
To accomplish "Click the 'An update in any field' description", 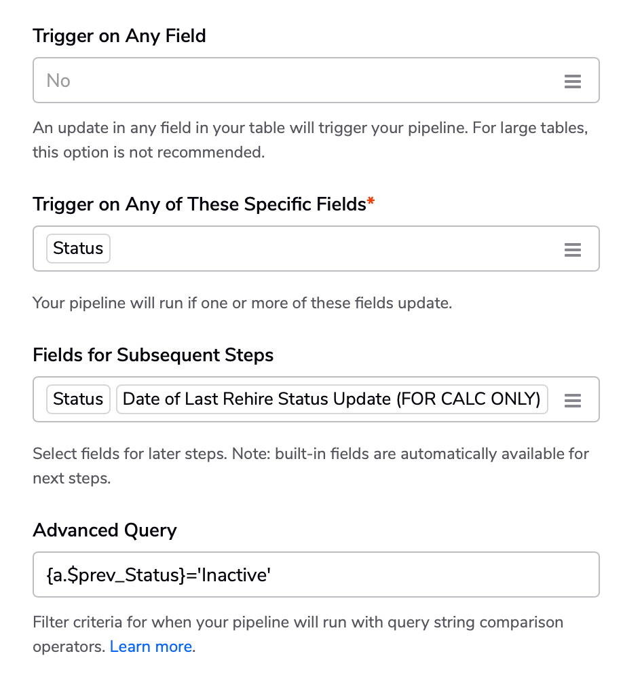I will click(310, 140).
